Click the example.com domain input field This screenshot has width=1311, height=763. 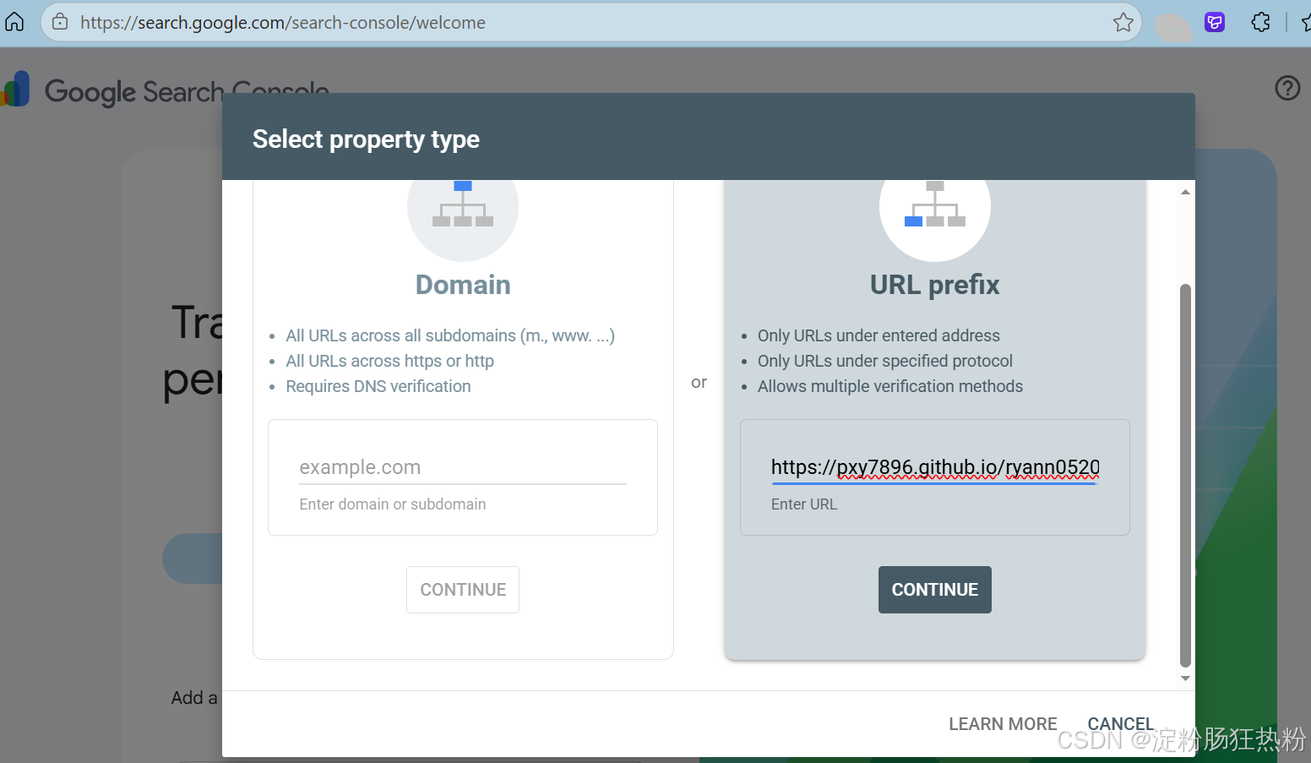click(x=463, y=467)
